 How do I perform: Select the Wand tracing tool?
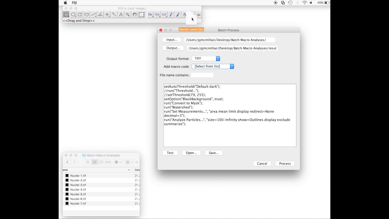(x=114, y=15)
